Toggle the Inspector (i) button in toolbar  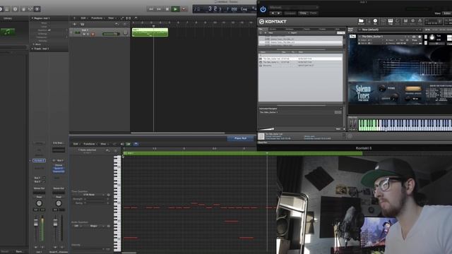pyautogui.click(x=15, y=9)
